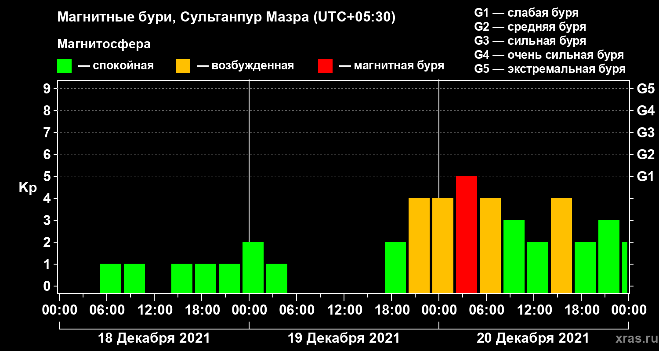Click the 12:00 time label above 20 Декабря
Viewport: 659px width, 351px height.
coord(534,310)
